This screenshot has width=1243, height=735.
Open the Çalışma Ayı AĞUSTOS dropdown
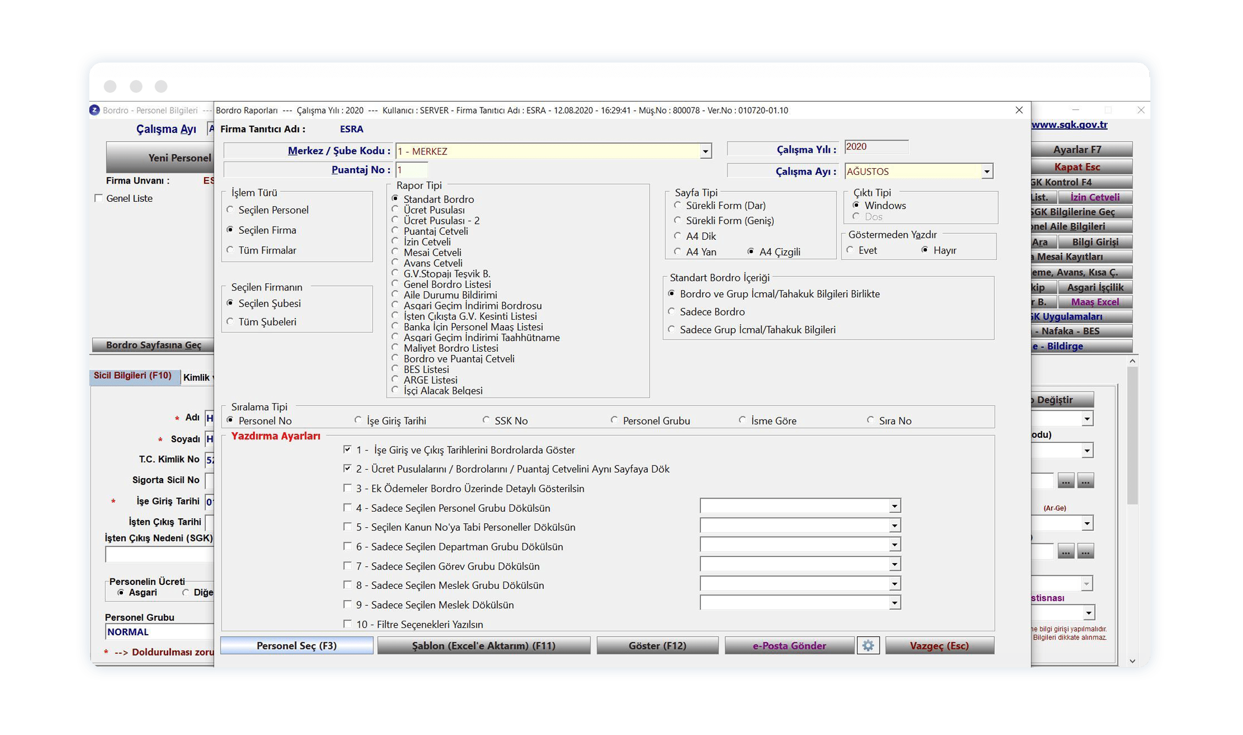click(987, 171)
